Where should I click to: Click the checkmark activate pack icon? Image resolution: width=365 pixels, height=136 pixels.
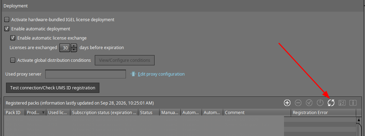pos(309,103)
